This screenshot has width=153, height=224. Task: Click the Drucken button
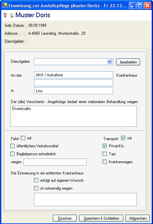coord(65,218)
